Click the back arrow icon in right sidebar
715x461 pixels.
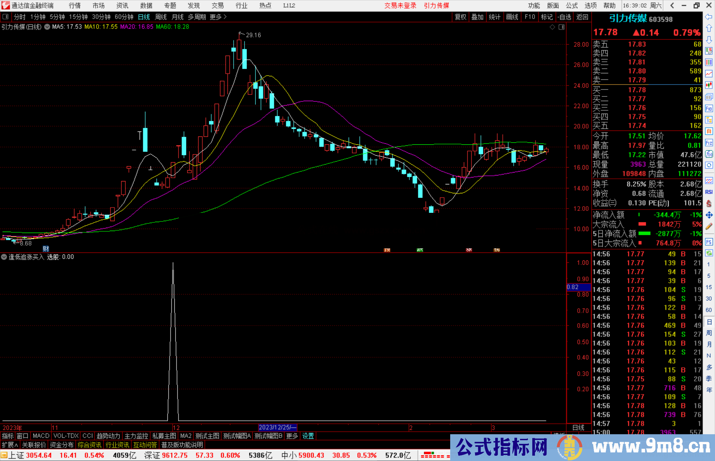709,17
